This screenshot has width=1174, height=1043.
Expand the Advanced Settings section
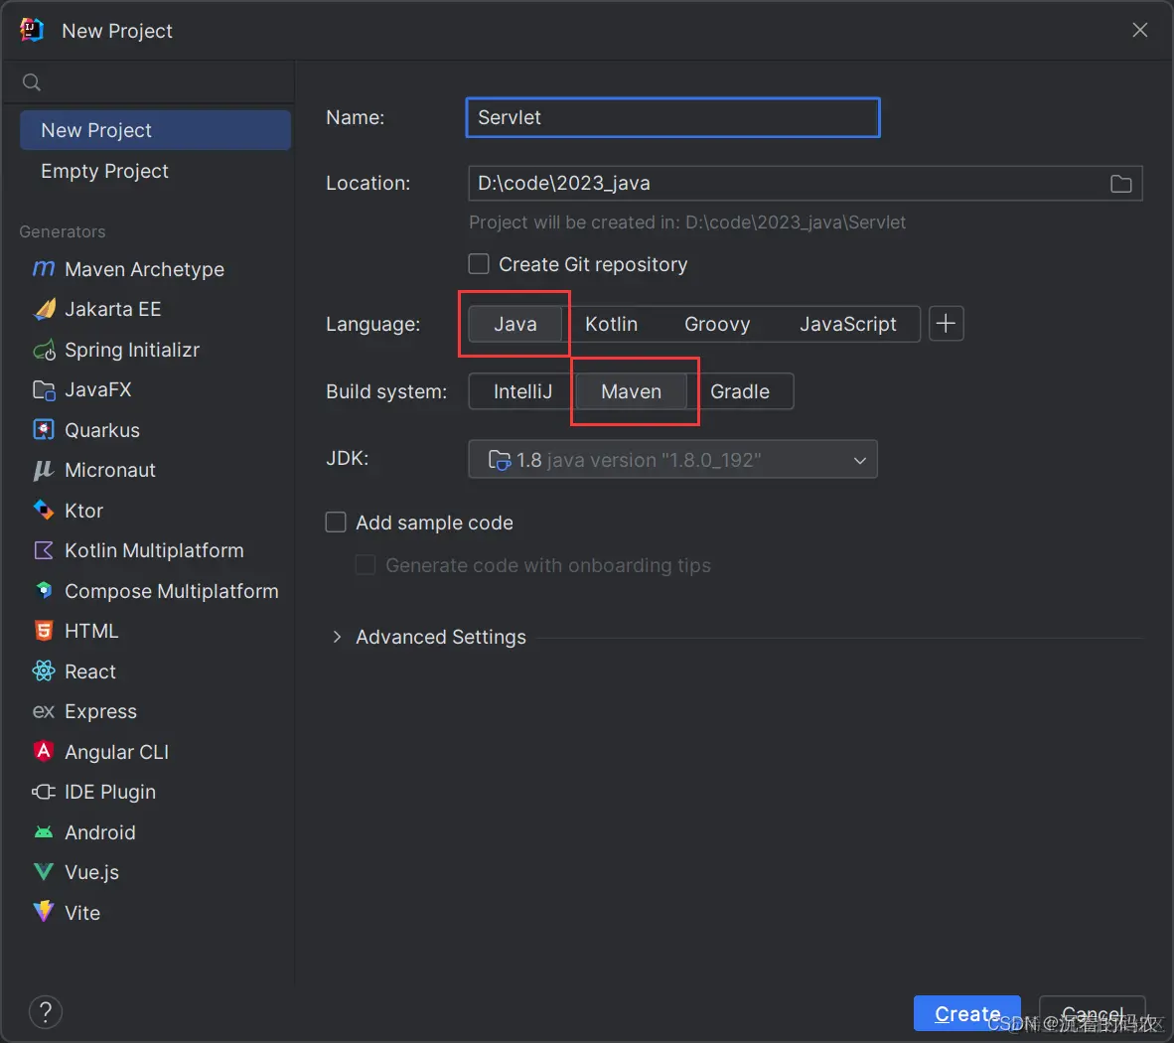(337, 637)
